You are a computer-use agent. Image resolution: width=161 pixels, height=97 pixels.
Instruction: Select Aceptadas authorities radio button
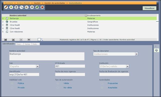click(102, 88)
